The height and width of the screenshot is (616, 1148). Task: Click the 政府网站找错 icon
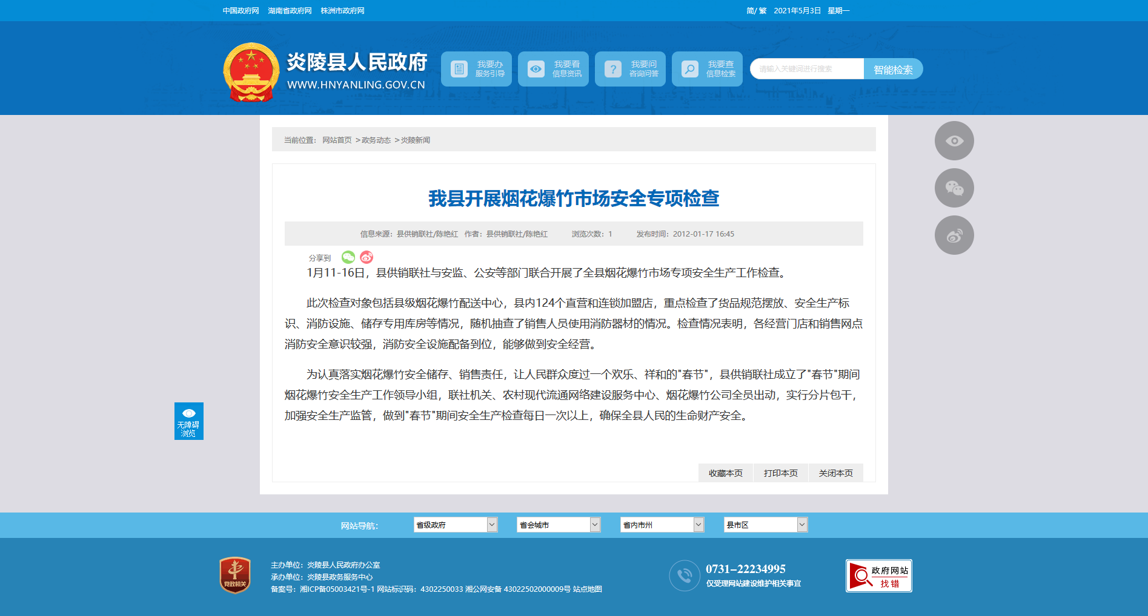(878, 575)
